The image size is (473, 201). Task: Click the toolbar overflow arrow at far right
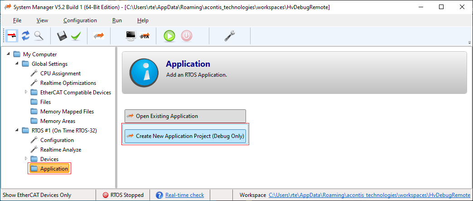(469, 42)
